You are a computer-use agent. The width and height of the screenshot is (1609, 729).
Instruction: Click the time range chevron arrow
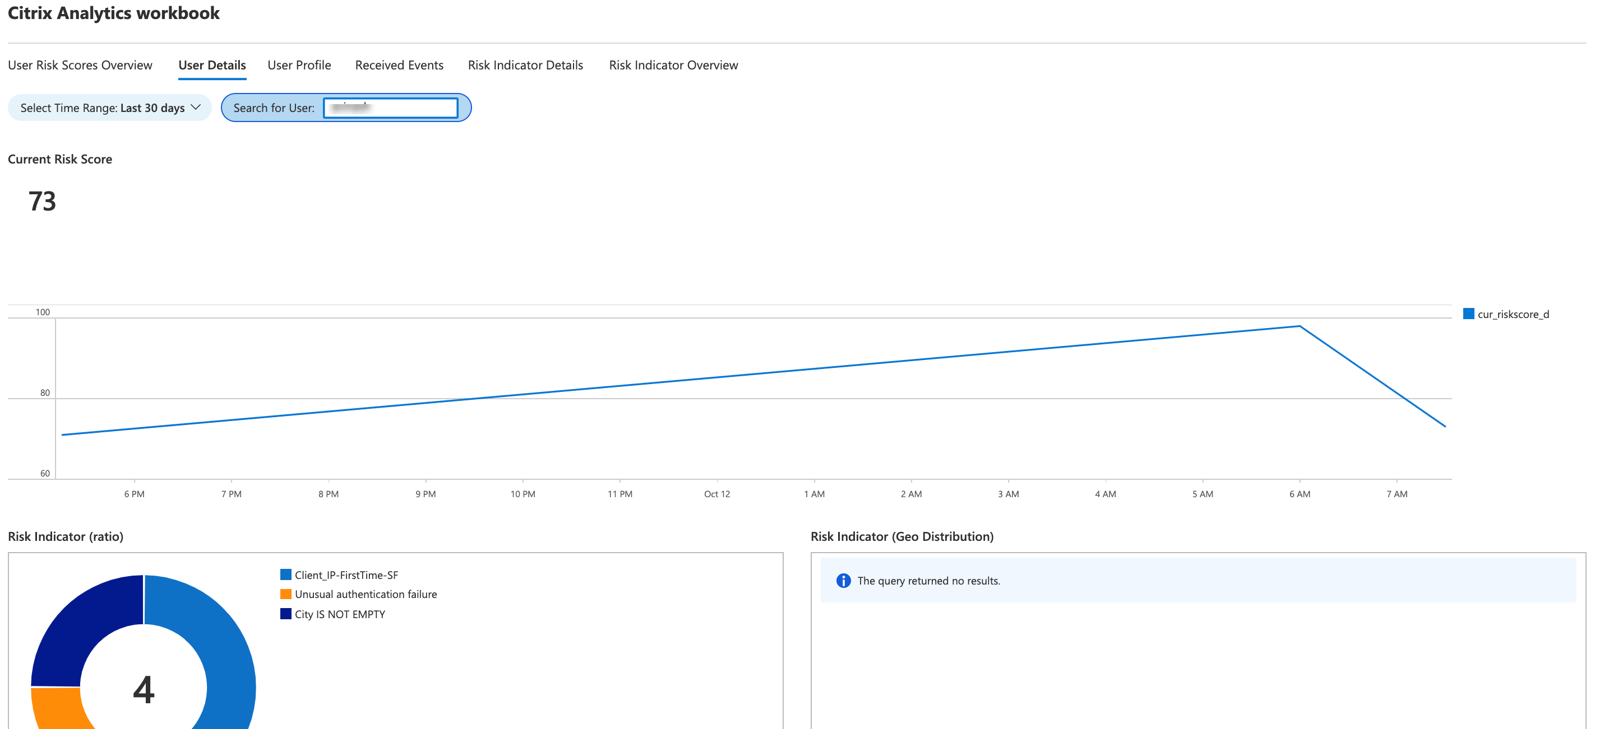pos(196,108)
